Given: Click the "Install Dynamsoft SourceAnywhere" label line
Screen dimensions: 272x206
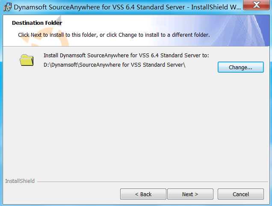Looking at the screenshot, I should click(126, 56).
